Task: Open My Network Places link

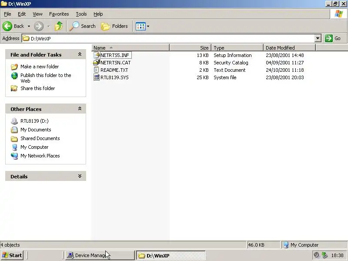Action: tap(40, 156)
